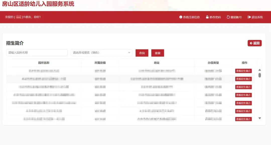271x145 pixels.
Task: Click the table scrollbar thumb
Action: coord(260,75)
